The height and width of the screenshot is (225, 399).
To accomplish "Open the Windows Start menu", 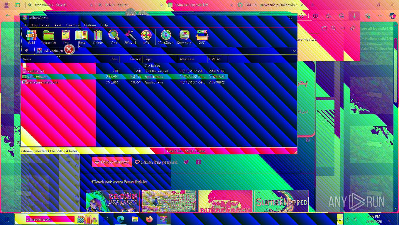I will coord(7,219).
